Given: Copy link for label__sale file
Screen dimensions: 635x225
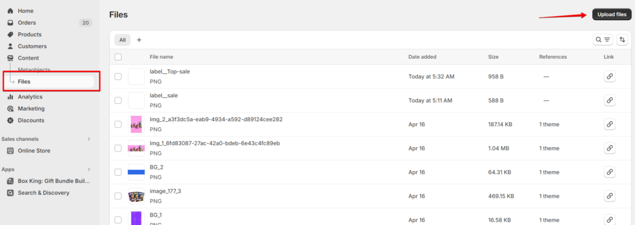Looking at the screenshot, I should pos(610,100).
